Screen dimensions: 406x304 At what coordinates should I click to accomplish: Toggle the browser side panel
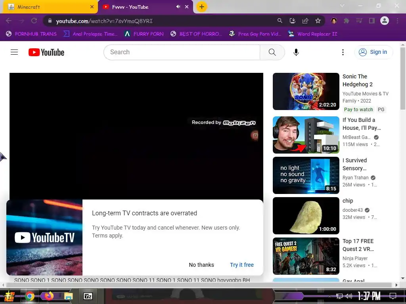372,21
